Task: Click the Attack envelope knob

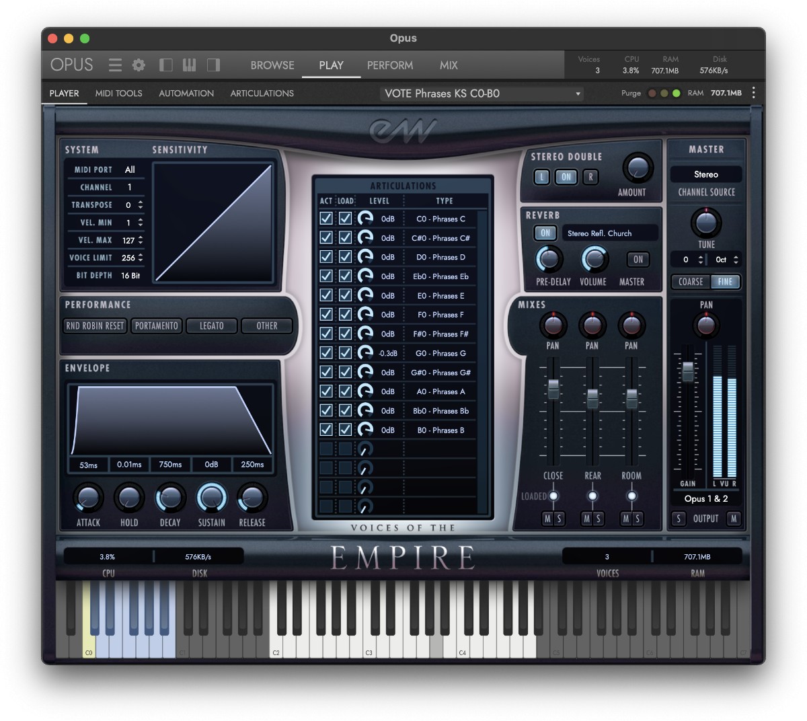Action: click(88, 498)
